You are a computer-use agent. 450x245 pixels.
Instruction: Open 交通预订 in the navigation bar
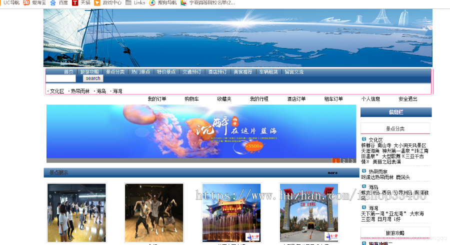coord(191,71)
